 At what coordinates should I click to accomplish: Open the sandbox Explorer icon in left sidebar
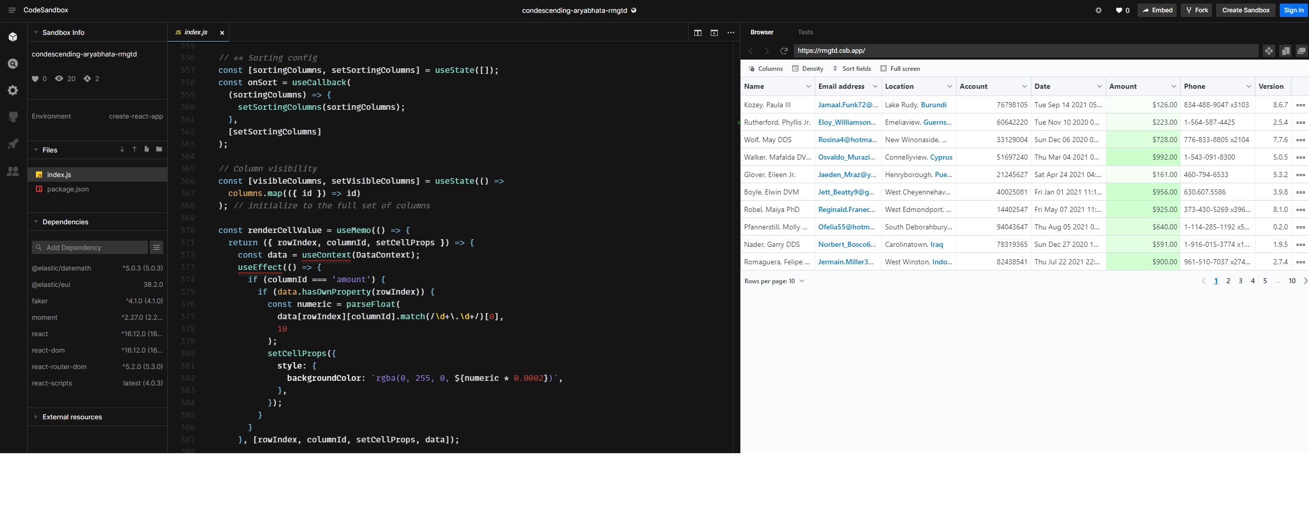tap(12, 36)
